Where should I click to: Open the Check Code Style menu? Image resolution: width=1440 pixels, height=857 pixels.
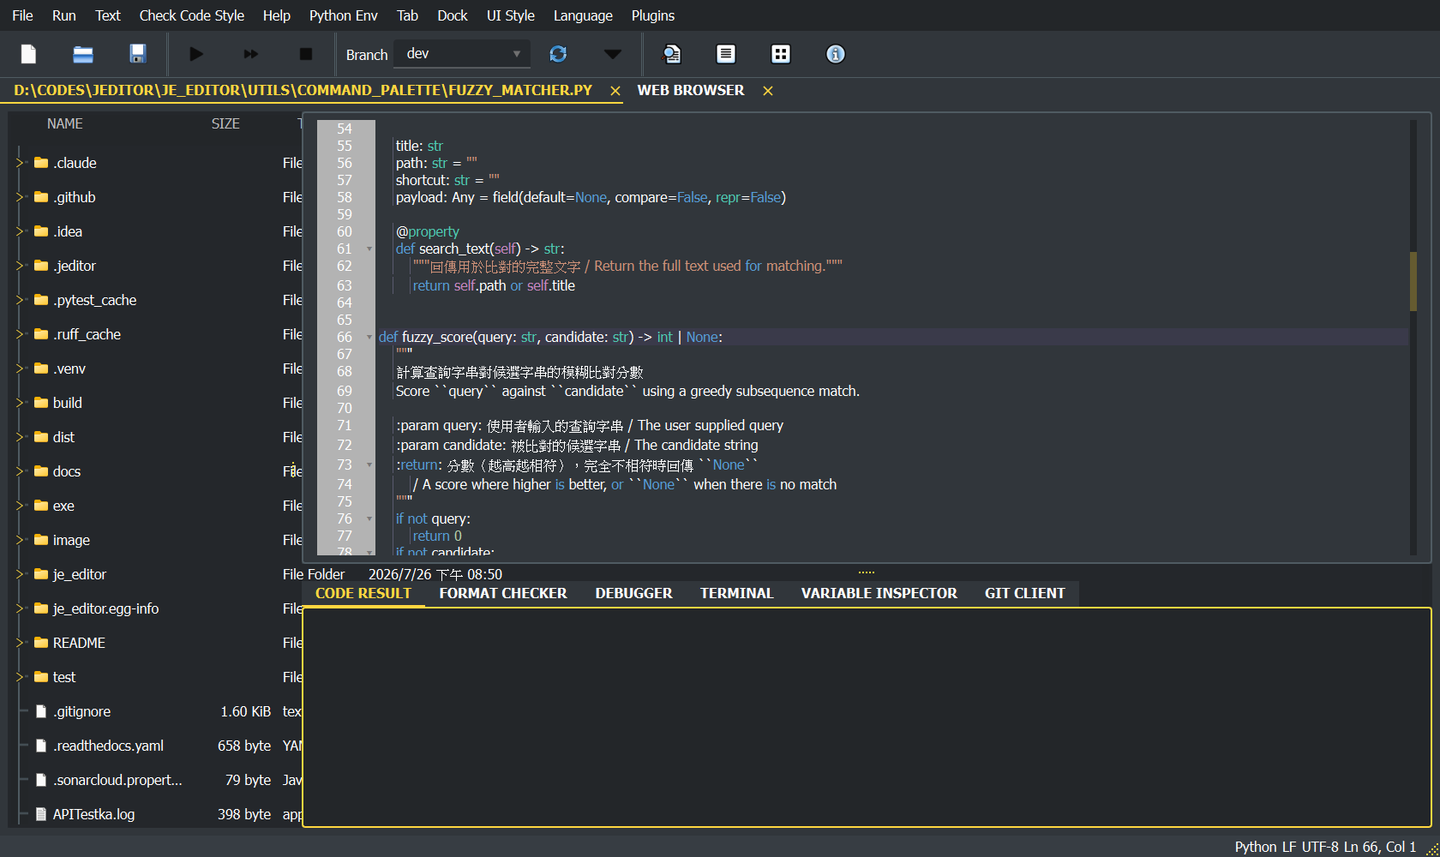192,15
